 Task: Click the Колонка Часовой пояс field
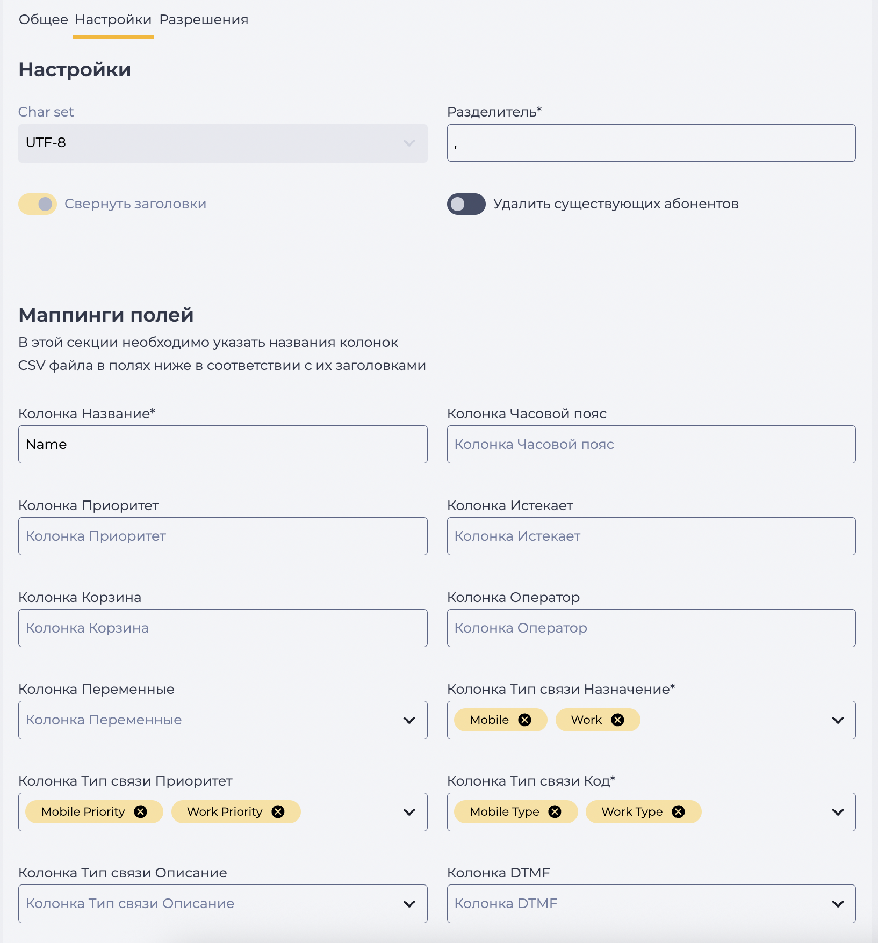click(651, 445)
